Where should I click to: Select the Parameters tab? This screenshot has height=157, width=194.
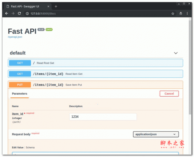point(19,94)
